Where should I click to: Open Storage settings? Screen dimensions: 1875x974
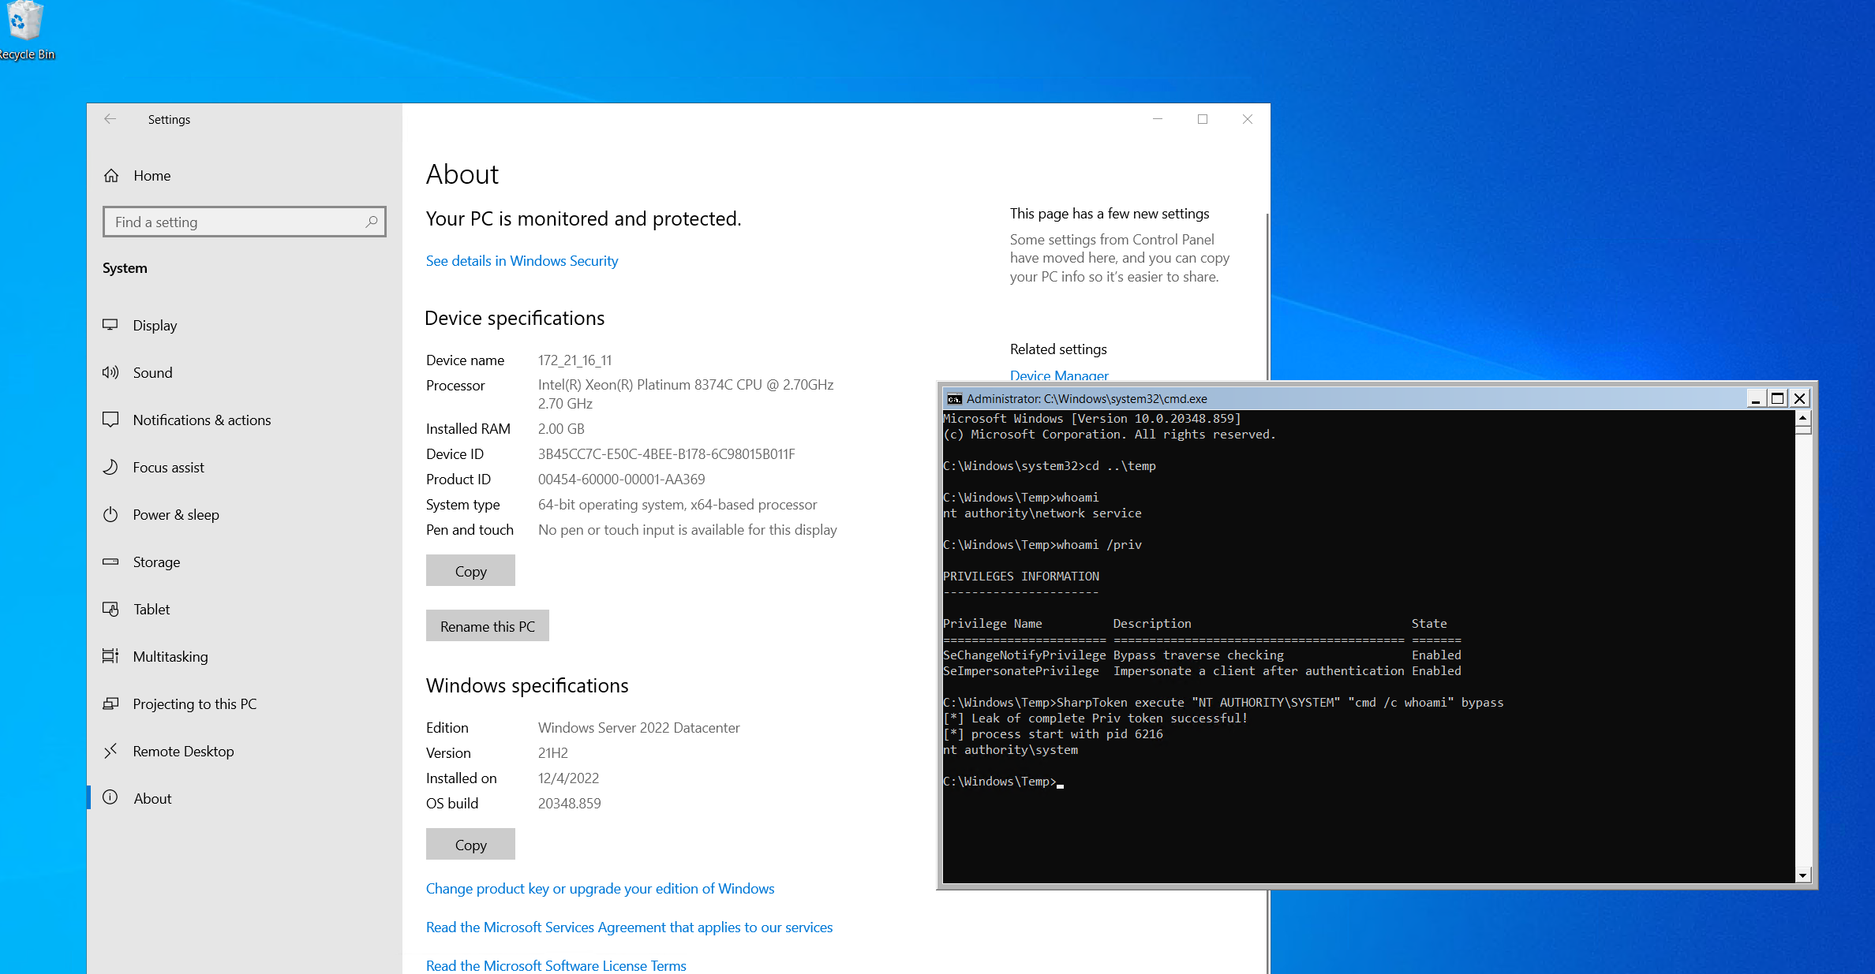245,562
